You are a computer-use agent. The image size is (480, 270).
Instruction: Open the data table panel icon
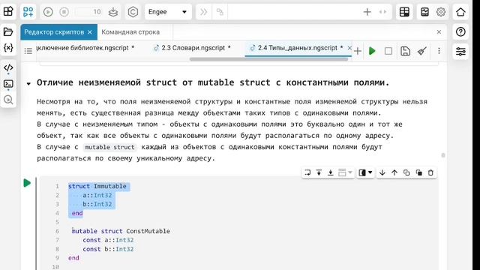click(x=404, y=12)
